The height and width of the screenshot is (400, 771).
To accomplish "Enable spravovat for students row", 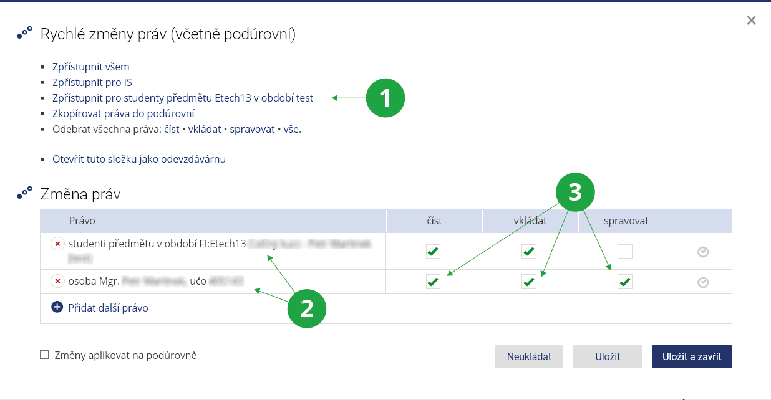I will click(x=625, y=252).
